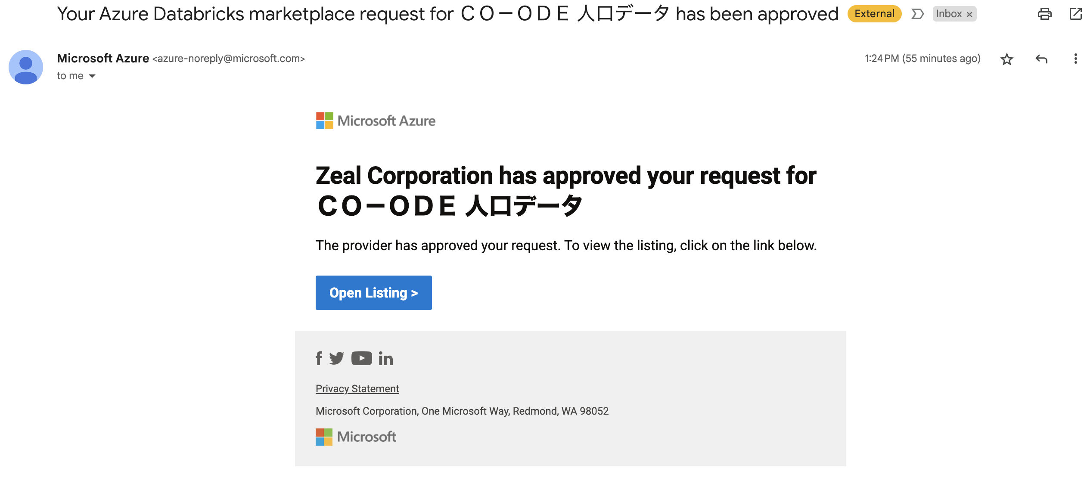
Task: Click the Microsoft logo in the footer
Action: (356, 437)
